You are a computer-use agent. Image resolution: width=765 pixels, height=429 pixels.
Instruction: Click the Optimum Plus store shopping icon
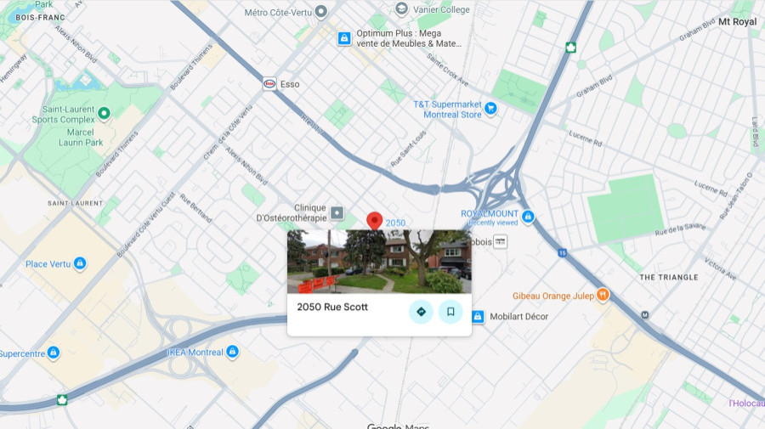pos(344,38)
